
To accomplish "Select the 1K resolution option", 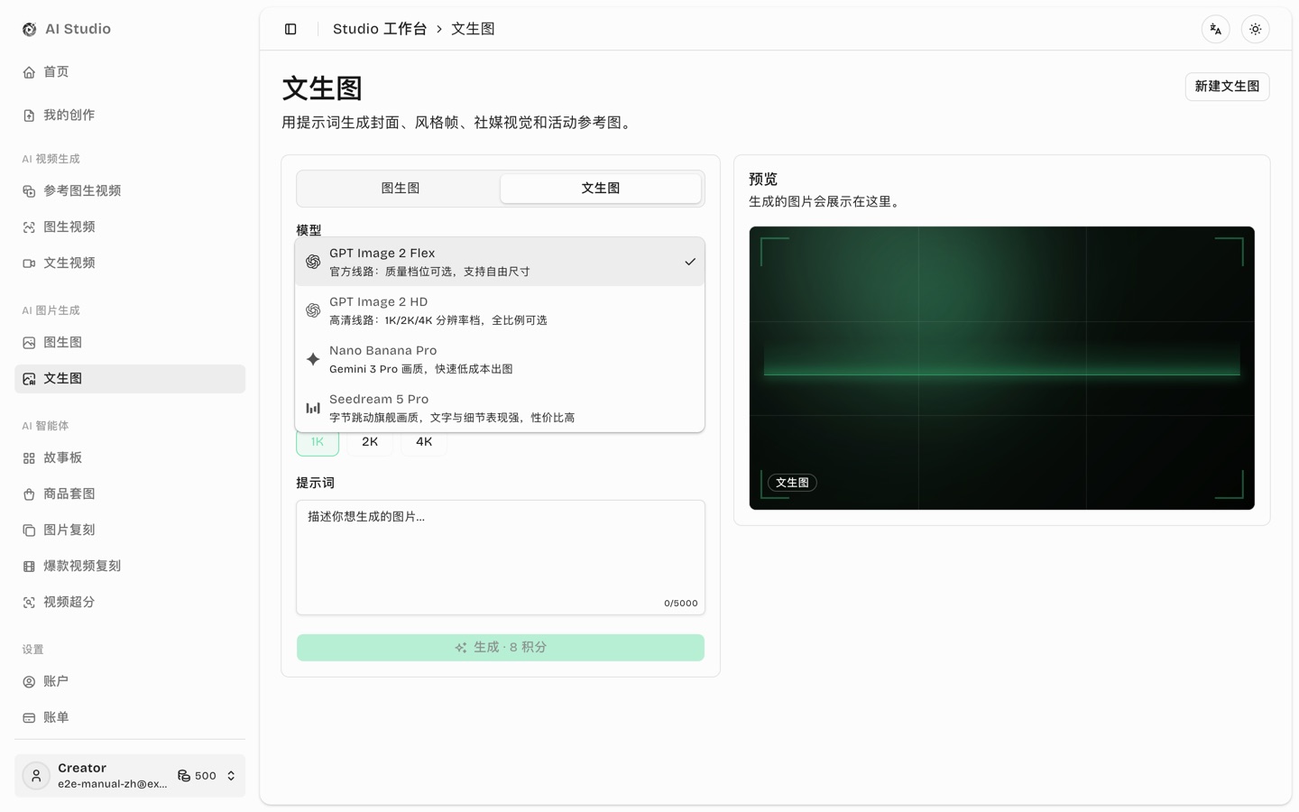I will [x=318, y=442].
